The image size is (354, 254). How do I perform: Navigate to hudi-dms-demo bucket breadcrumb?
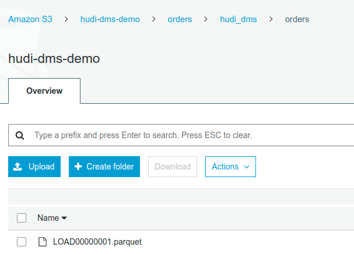[110, 19]
